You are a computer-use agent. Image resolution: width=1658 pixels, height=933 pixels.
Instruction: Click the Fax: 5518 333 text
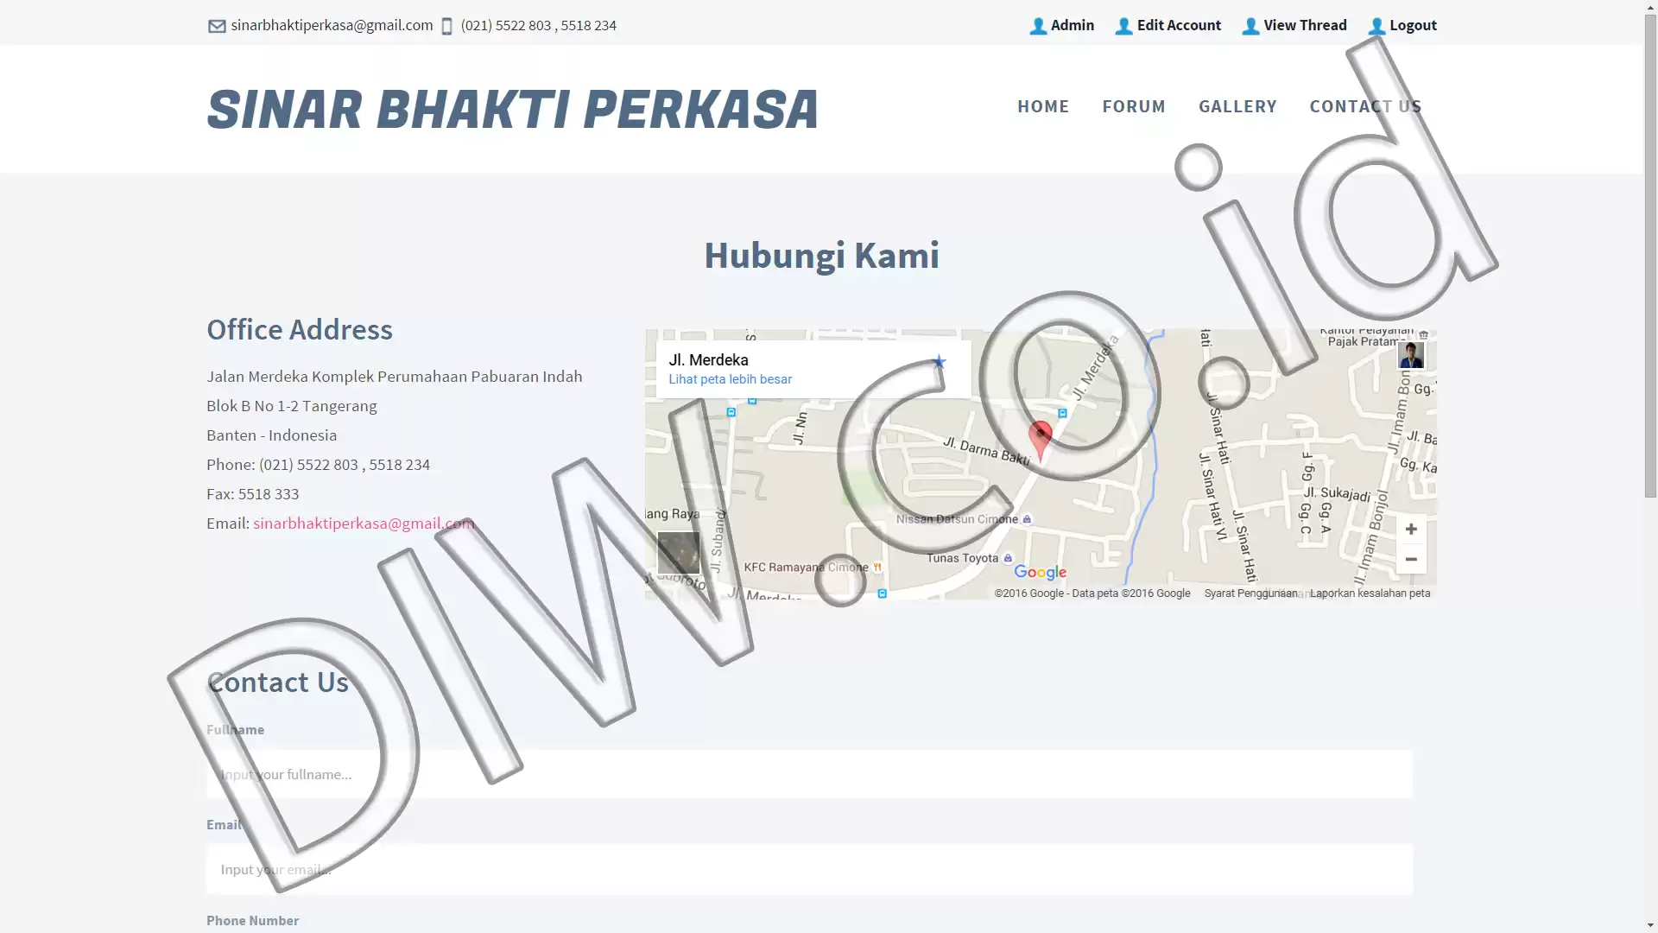[x=252, y=494]
